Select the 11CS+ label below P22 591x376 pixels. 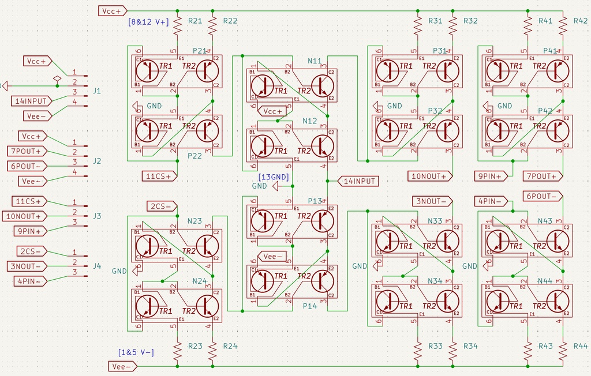pos(159,176)
